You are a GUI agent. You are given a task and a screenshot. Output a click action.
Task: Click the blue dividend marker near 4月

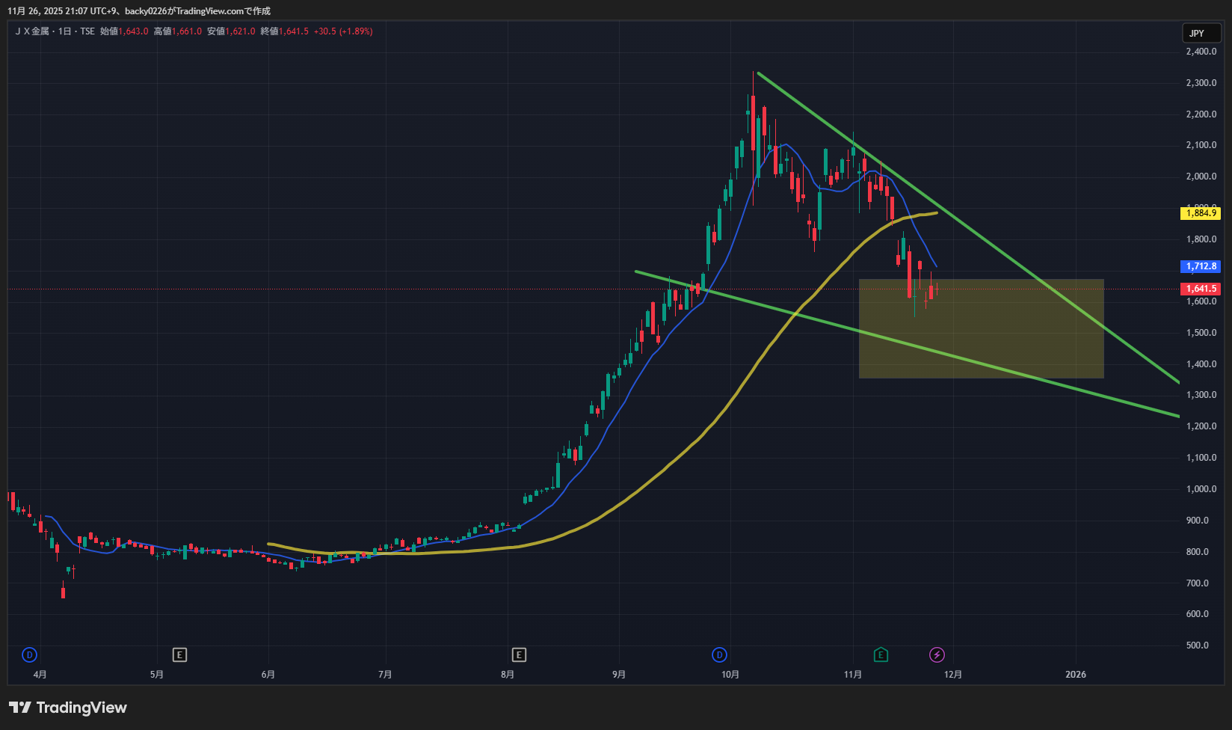(x=29, y=655)
